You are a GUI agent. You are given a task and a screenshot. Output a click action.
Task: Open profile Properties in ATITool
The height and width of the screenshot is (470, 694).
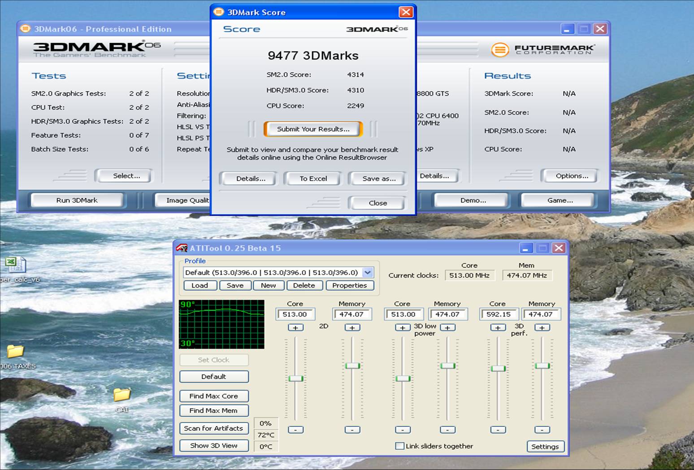click(350, 285)
